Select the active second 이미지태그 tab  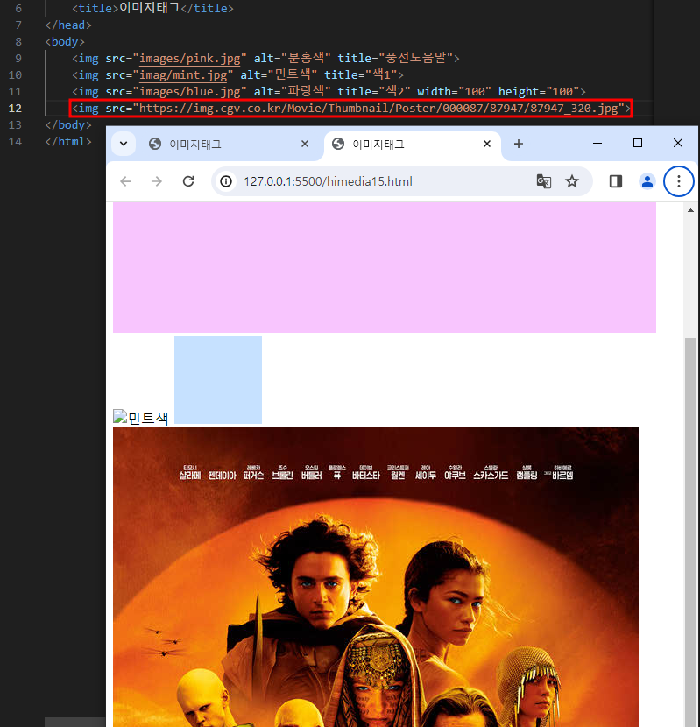pyautogui.click(x=412, y=145)
